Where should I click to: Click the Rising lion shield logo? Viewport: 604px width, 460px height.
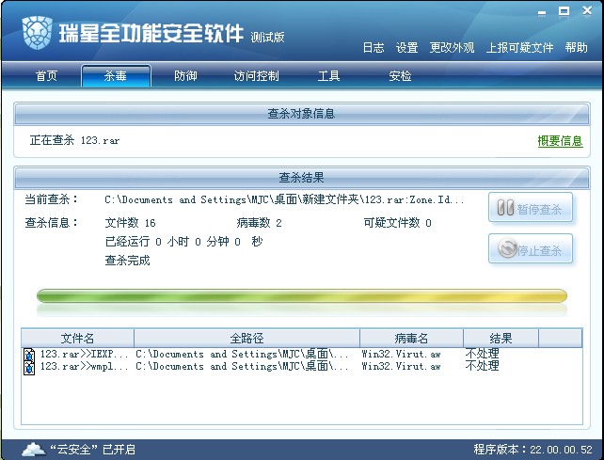[x=37, y=33]
